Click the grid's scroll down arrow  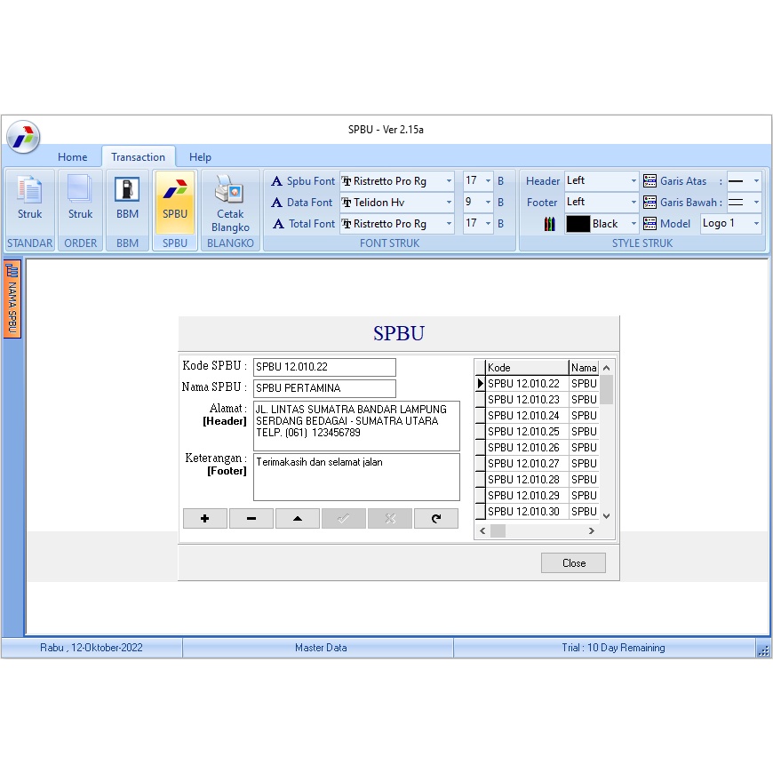[607, 515]
